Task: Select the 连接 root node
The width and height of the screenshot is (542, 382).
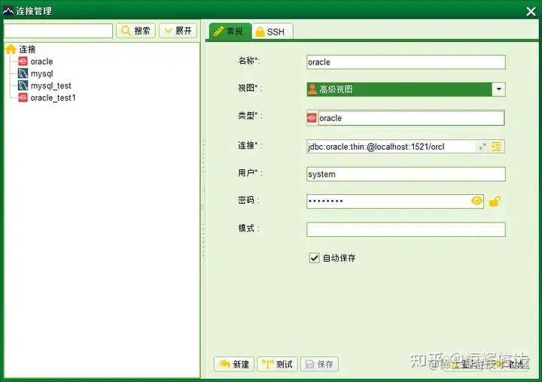Action: click(x=27, y=49)
